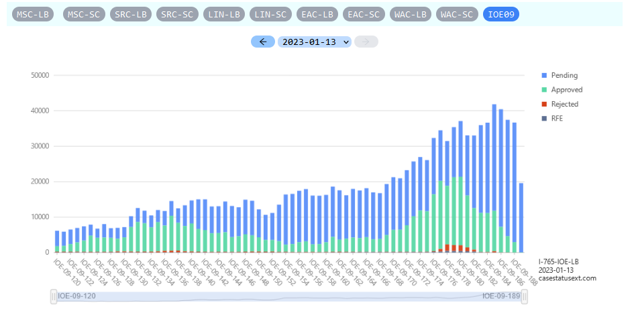Switch to the EAC-LB tab
Viewport: 634px width, 309px height.
point(317,14)
